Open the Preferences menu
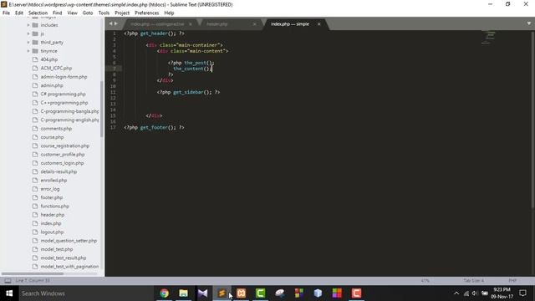This screenshot has width=535, height=301. click(x=147, y=13)
